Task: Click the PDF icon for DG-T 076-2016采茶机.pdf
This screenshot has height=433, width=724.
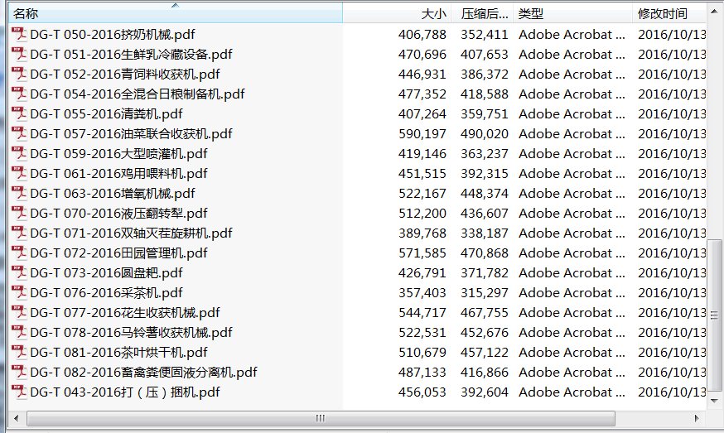Action: [19, 292]
